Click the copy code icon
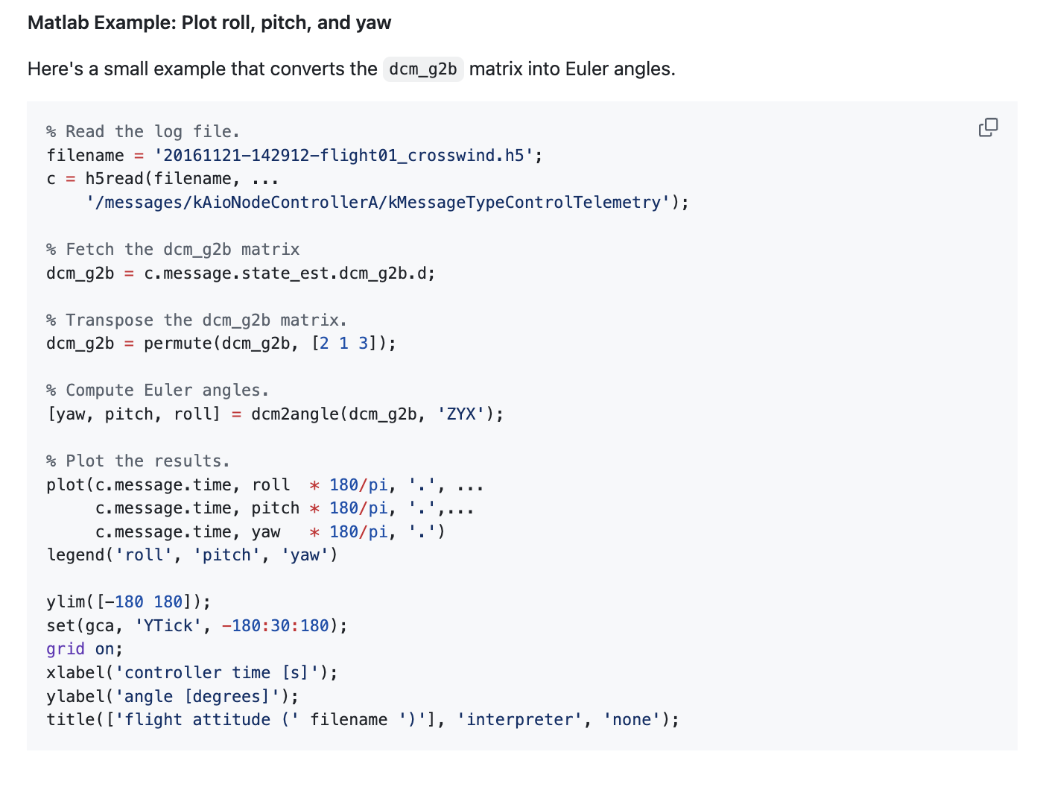The image size is (1037, 787). (988, 127)
